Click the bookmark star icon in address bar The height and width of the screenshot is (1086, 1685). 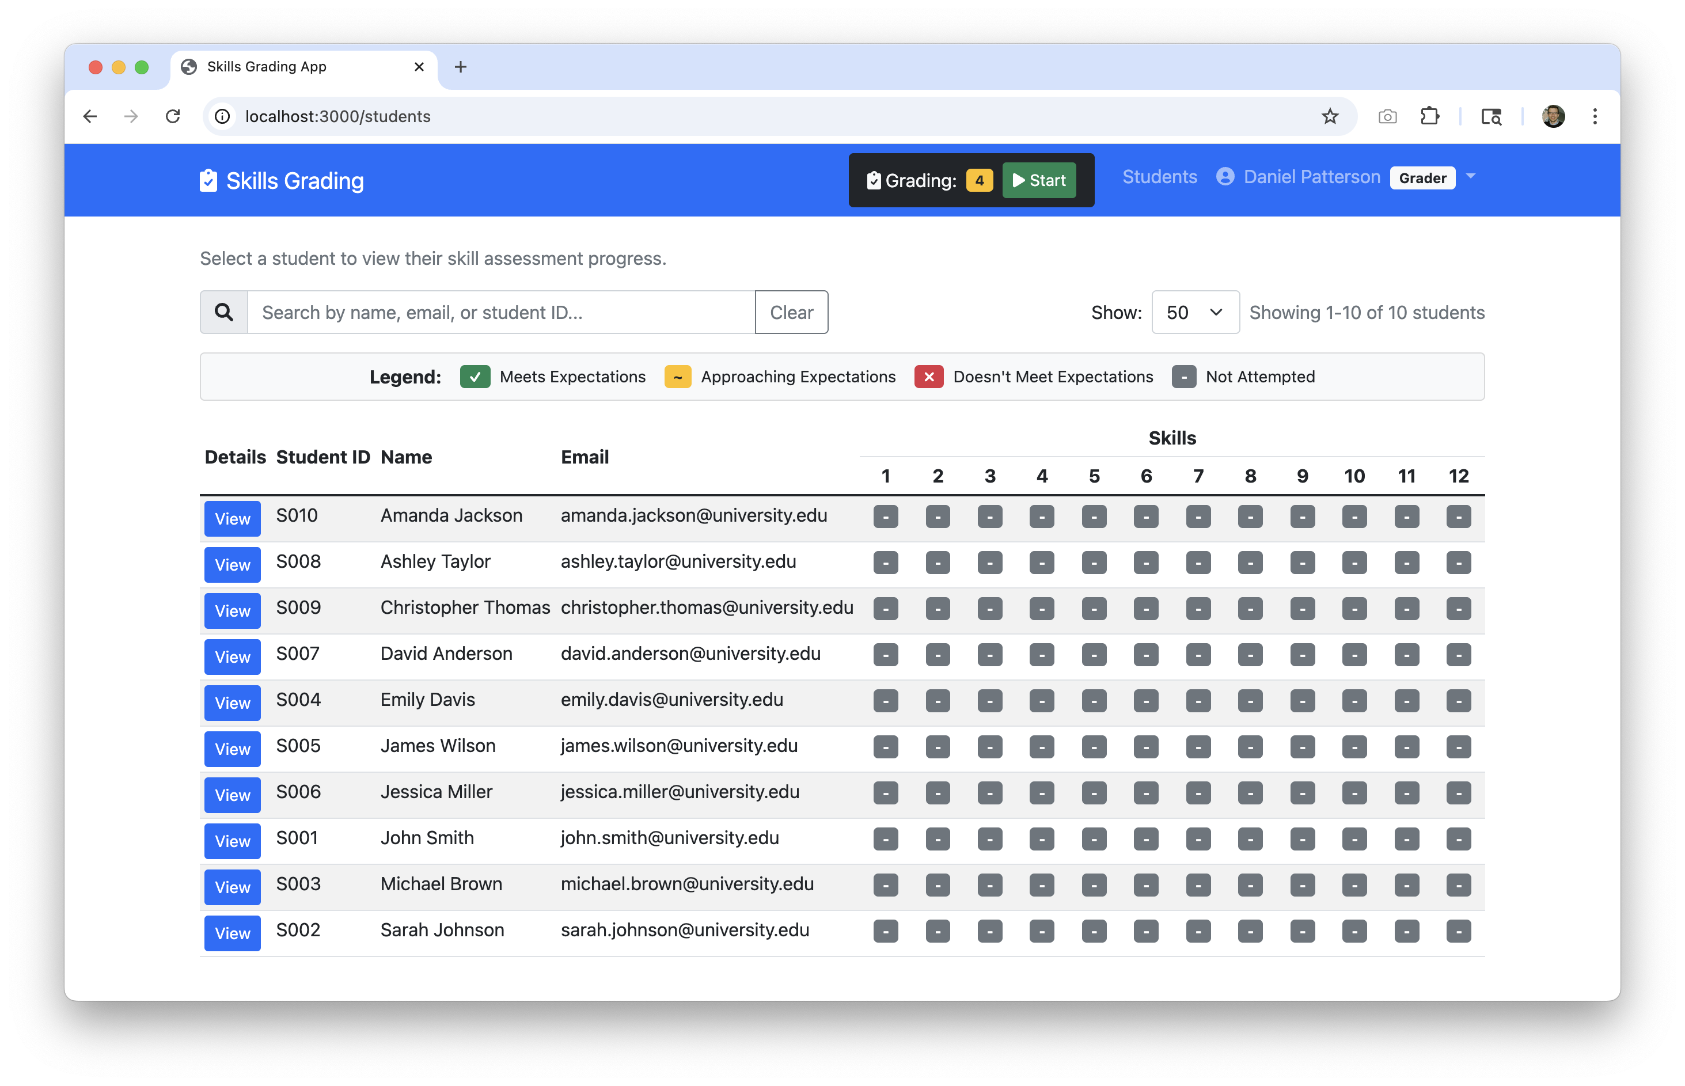(x=1330, y=116)
